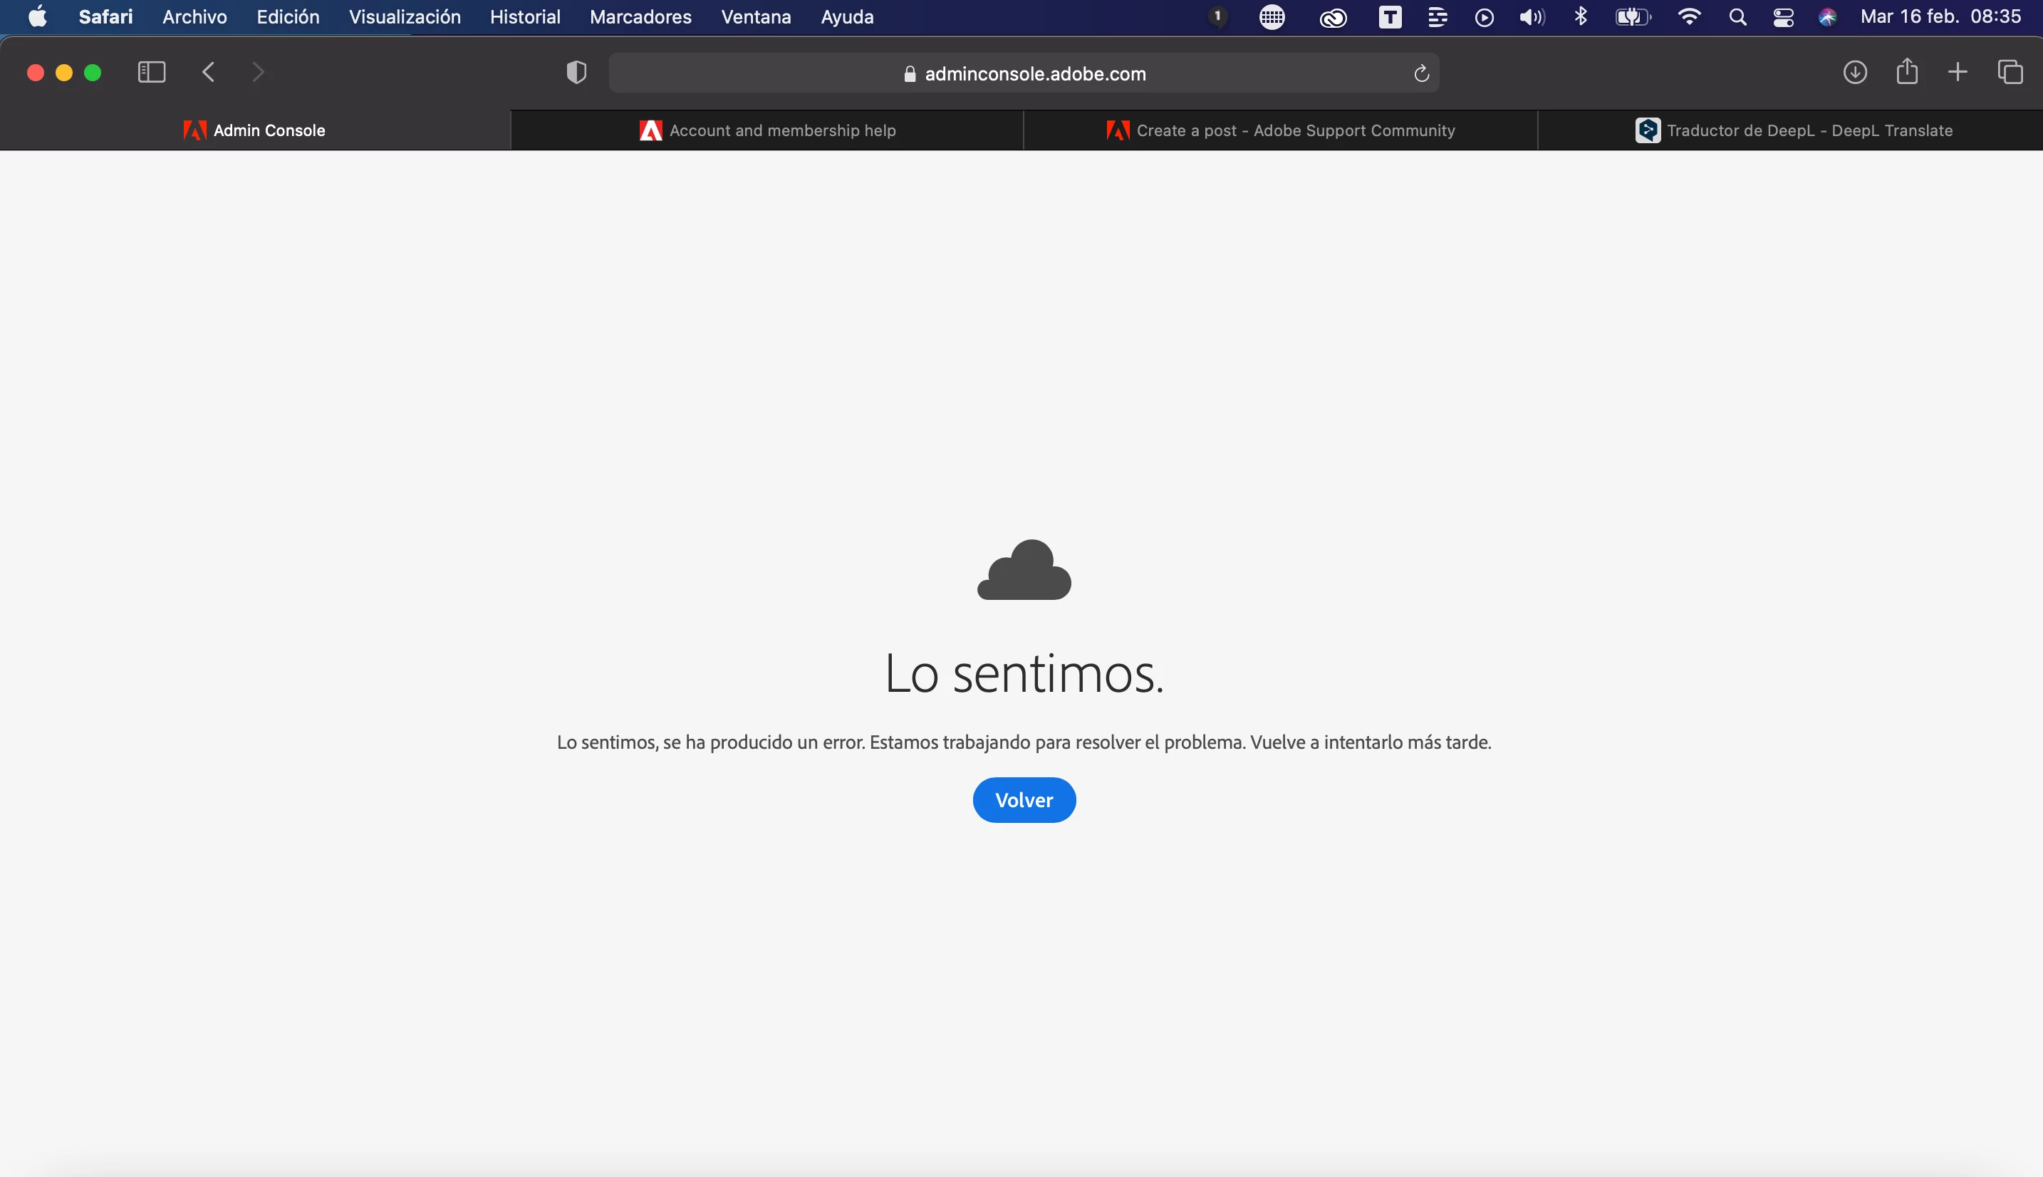Open the volume control in the menu bar
The width and height of the screenshot is (2043, 1177).
[x=1532, y=18]
